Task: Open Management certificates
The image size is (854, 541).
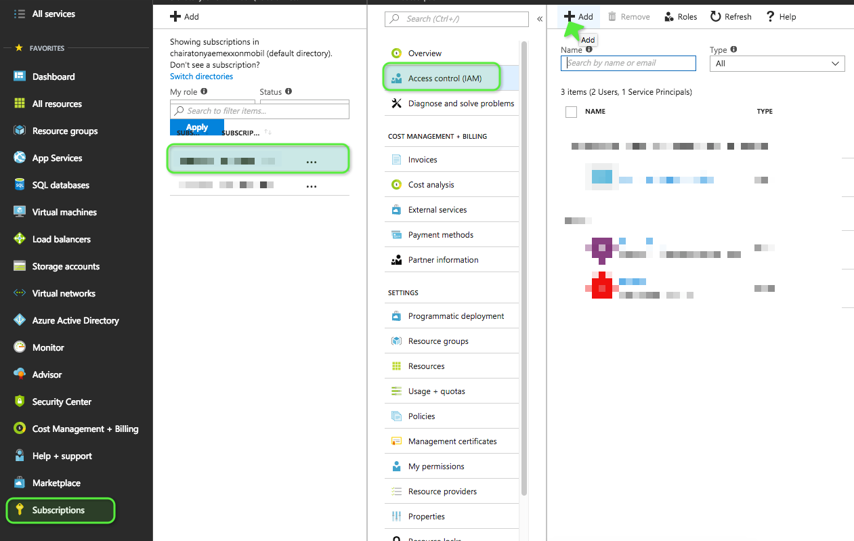Action: pyautogui.click(x=452, y=441)
